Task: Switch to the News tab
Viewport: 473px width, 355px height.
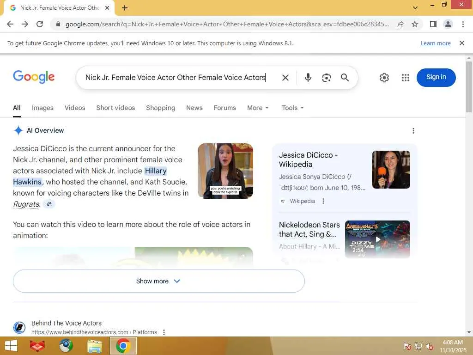Action: 194,108
